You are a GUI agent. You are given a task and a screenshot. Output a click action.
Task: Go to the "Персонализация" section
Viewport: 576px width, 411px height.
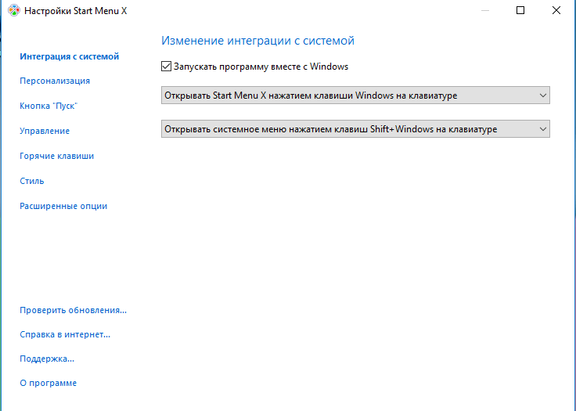tap(55, 81)
